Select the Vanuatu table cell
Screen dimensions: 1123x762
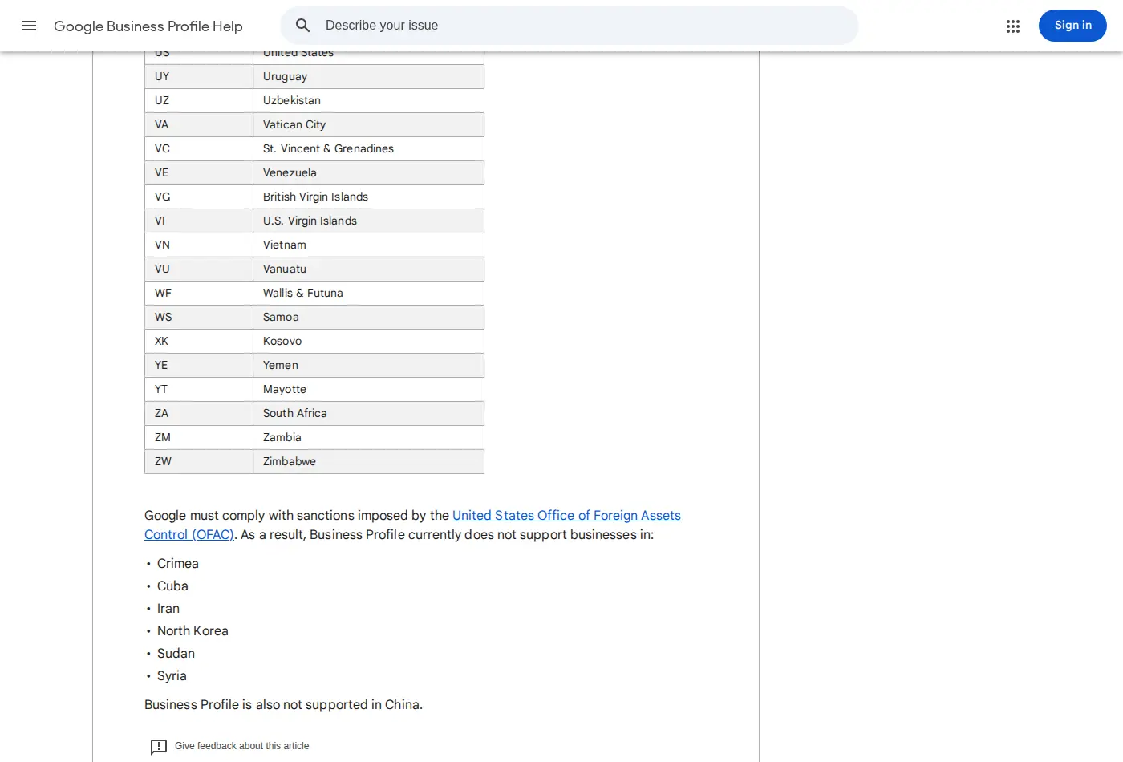[368, 269]
